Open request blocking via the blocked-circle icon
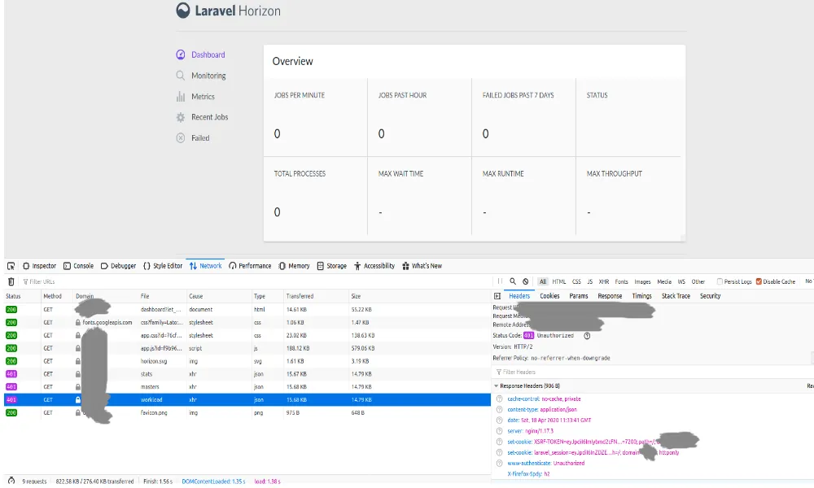Image resolution: width=814 pixels, height=488 pixels. pos(525,281)
